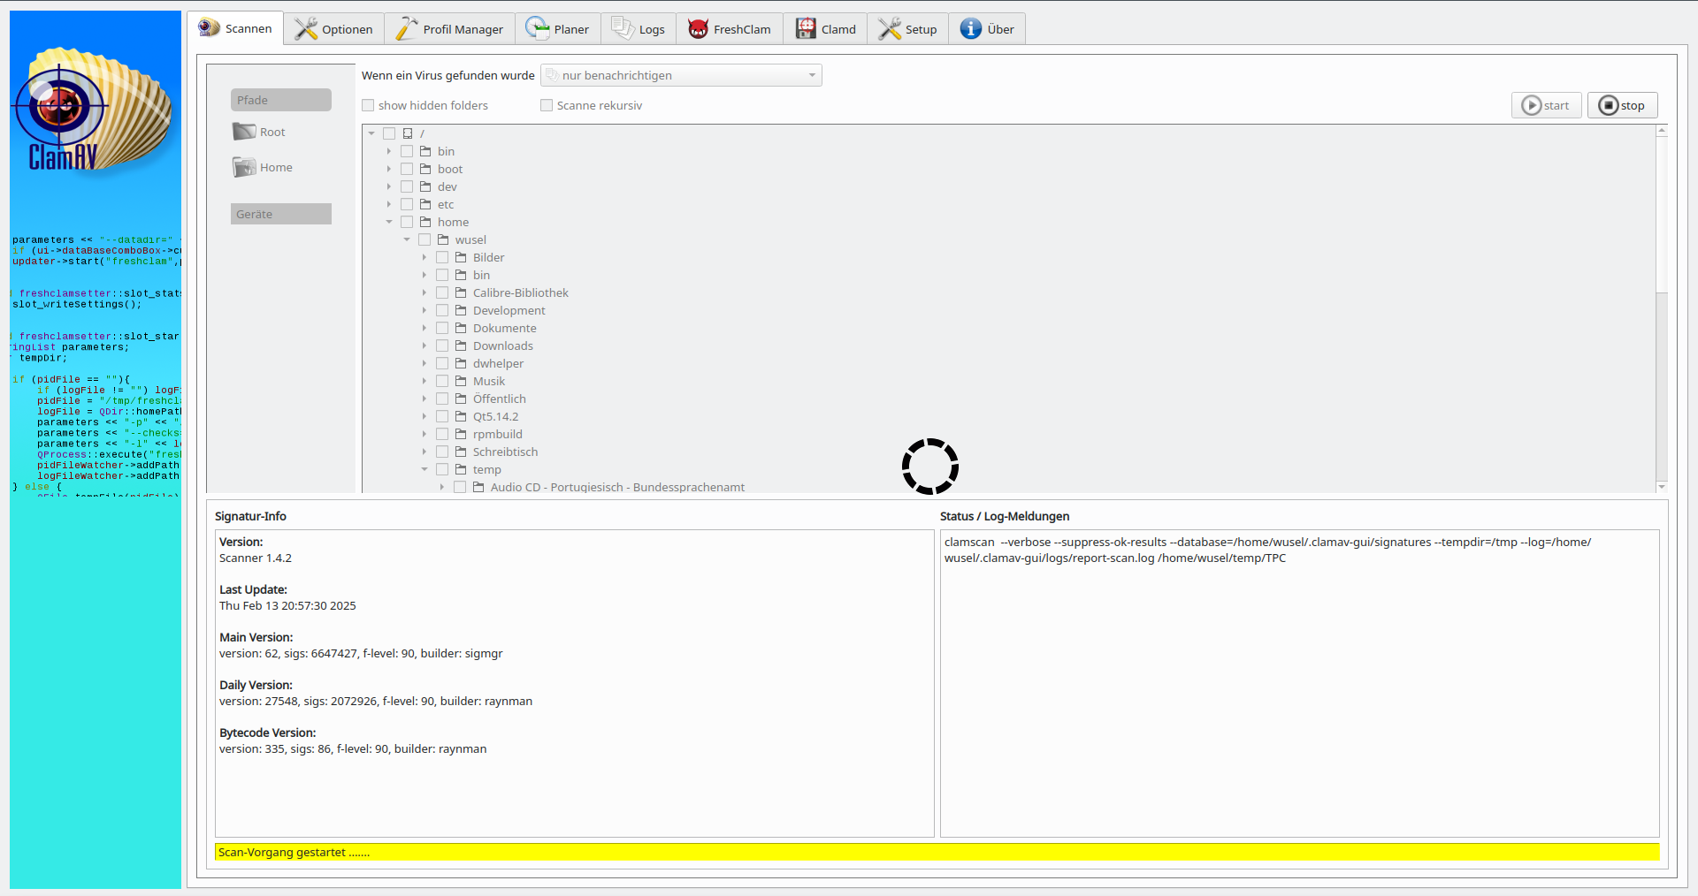Click the Geräte section header
Viewport: 1698px width, 896px height.
coord(281,214)
